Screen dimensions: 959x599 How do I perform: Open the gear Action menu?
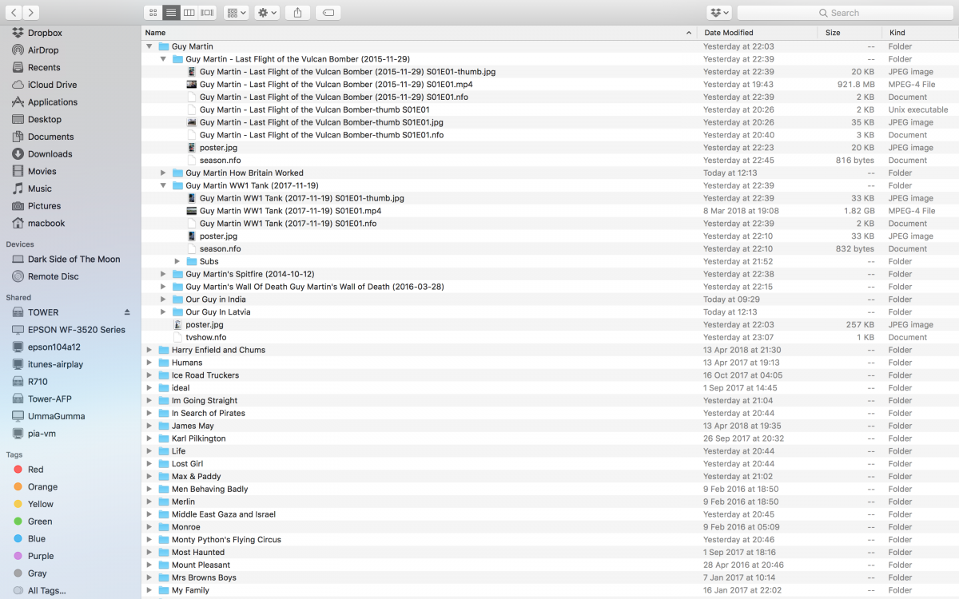267,13
